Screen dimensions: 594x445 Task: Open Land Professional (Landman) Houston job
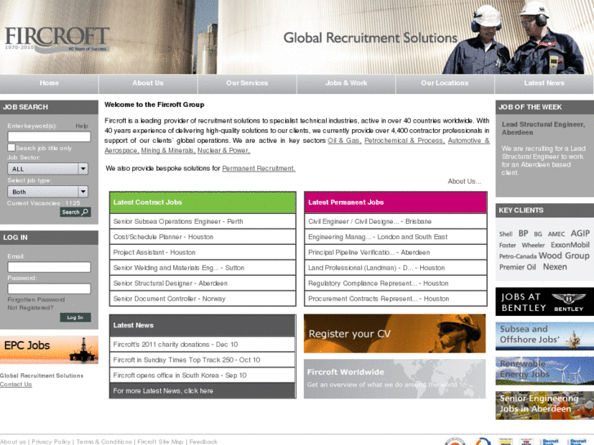(395, 268)
